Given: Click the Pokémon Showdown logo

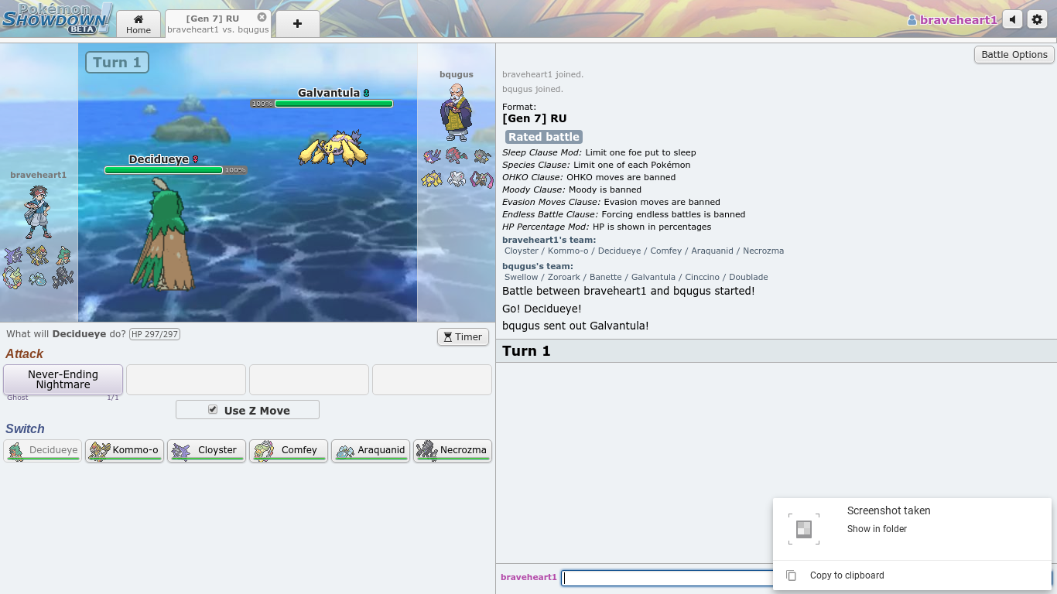Looking at the screenshot, I should [x=57, y=19].
